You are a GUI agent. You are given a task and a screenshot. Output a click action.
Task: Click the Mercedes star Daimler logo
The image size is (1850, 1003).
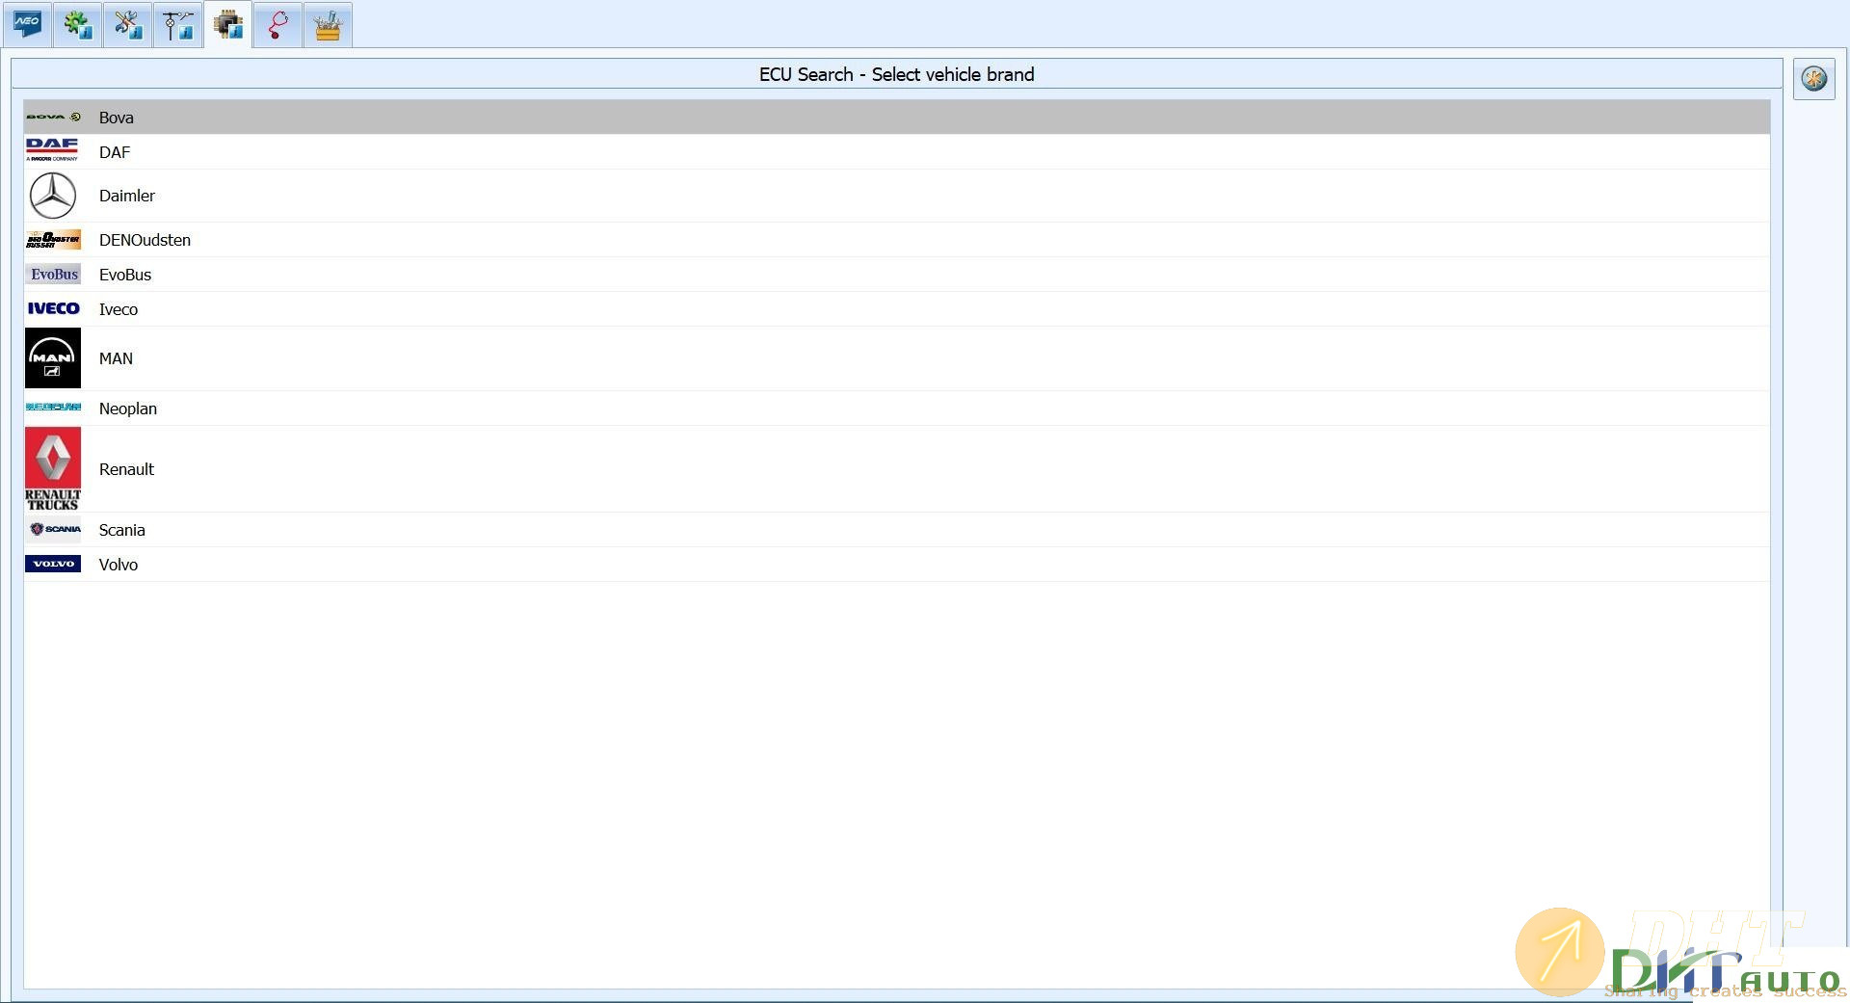pos(53,196)
